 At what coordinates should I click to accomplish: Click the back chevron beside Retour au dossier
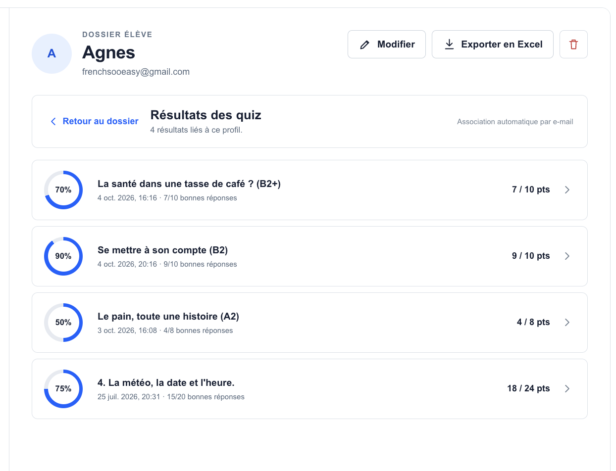(x=53, y=121)
